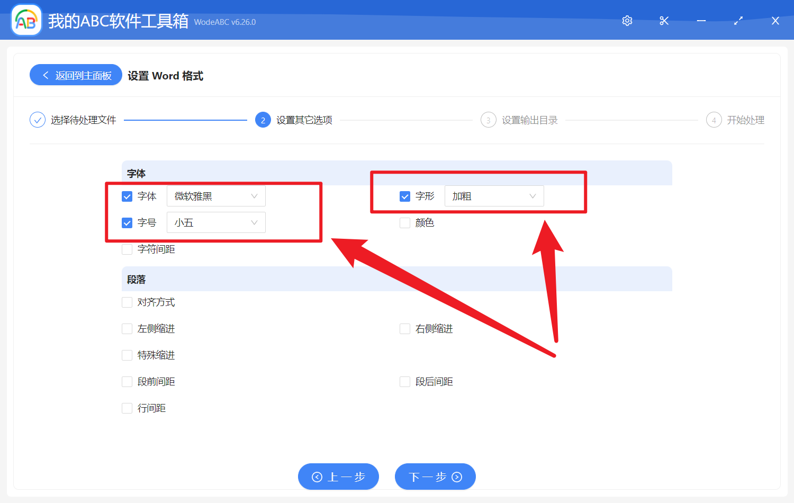
Task: Minimize the WodeABC window
Action: (701, 21)
